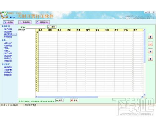
Task: Click the 品名 column header
Action: tap(43, 30)
